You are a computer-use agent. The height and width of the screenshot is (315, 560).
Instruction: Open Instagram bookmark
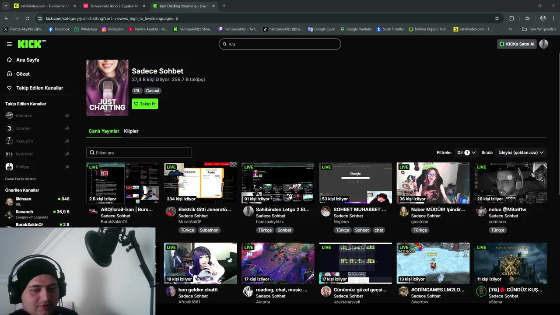click(x=112, y=29)
